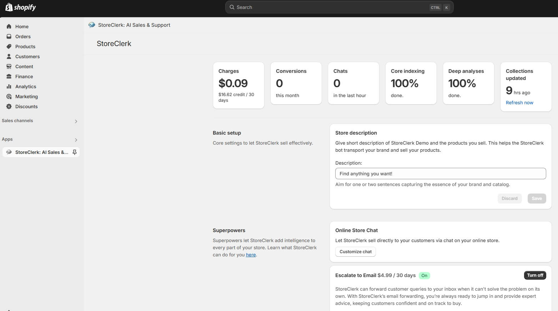558x311 pixels.
Task: Click the Shopify logo
Action: click(20, 7)
